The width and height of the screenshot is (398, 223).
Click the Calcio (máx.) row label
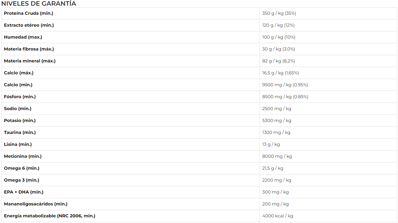[19, 73]
